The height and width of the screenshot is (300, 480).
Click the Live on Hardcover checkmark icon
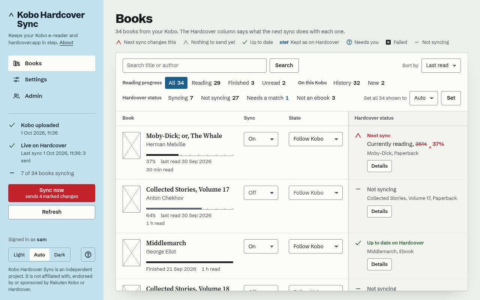click(x=12, y=145)
